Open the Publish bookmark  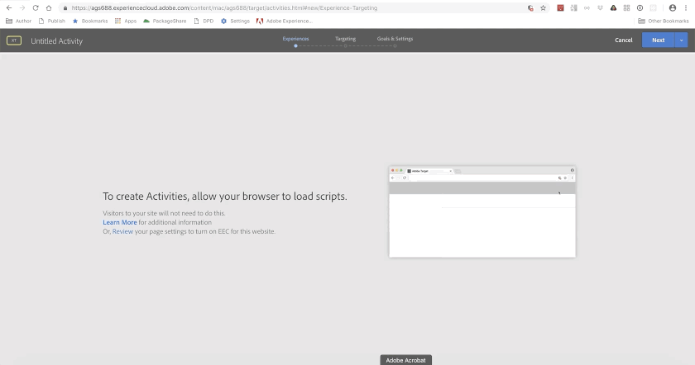pyautogui.click(x=52, y=21)
